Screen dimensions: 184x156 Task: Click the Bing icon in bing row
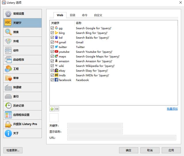56,32
